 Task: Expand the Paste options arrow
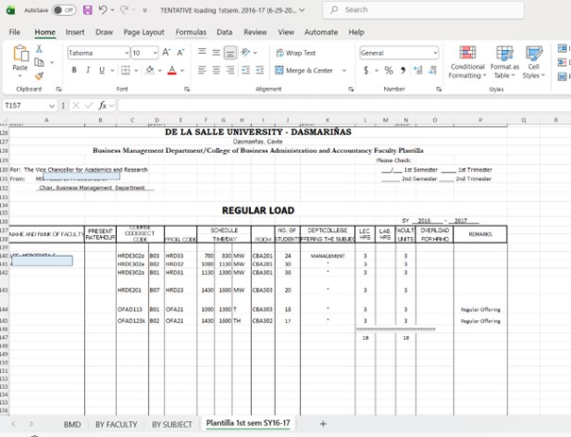(20, 76)
